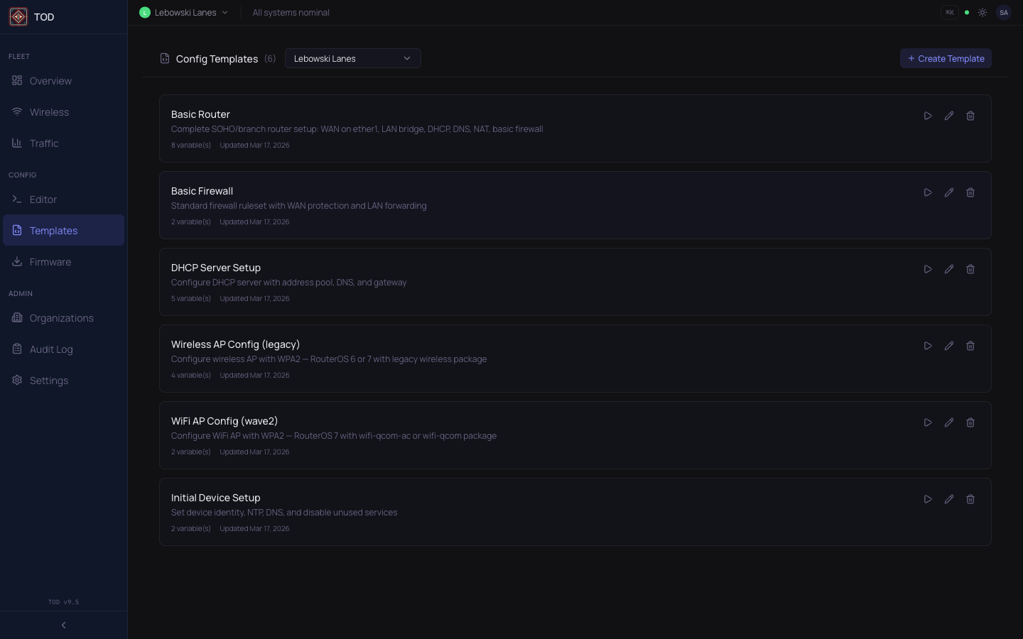The height and width of the screenshot is (639, 1023).
Task: Run the Basic Router template
Action: point(928,116)
